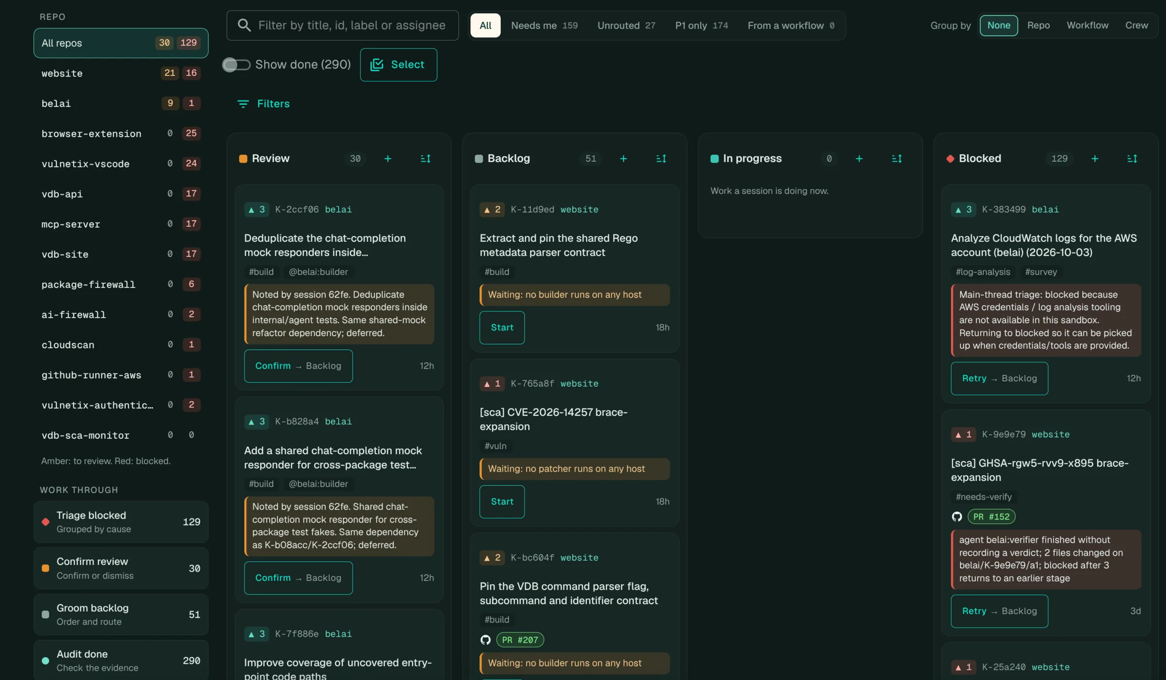Image resolution: width=1166 pixels, height=680 pixels.
Task: Select the cloudscan repo
Action: click(121, 345)
